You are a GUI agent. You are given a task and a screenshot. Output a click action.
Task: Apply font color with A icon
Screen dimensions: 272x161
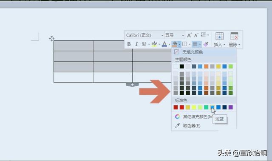click(x=164, y=44)
